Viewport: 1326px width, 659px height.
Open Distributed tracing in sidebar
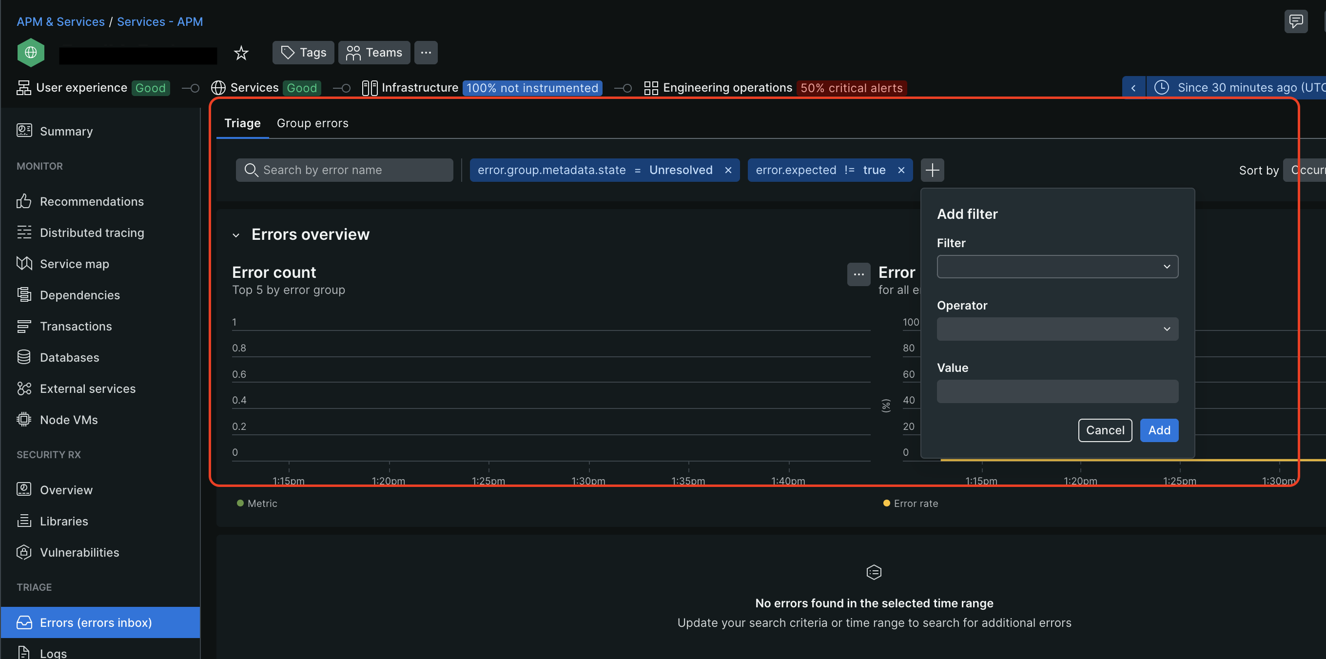[92, 233]
